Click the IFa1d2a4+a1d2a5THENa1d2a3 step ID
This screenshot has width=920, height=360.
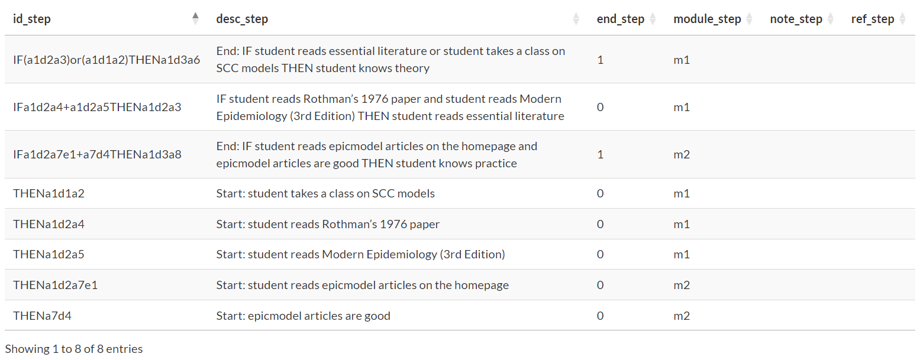click(x=97, y=107)
